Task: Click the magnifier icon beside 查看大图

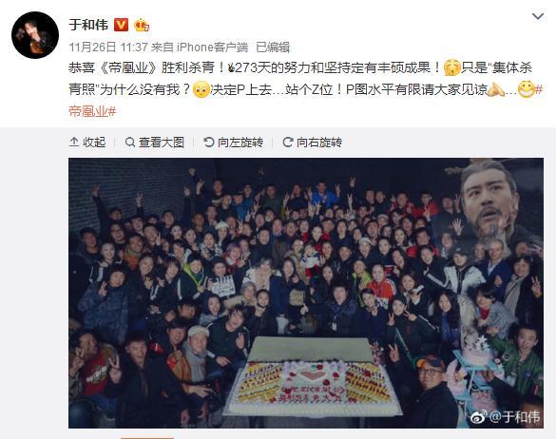Action: click(x=130, y=143)
